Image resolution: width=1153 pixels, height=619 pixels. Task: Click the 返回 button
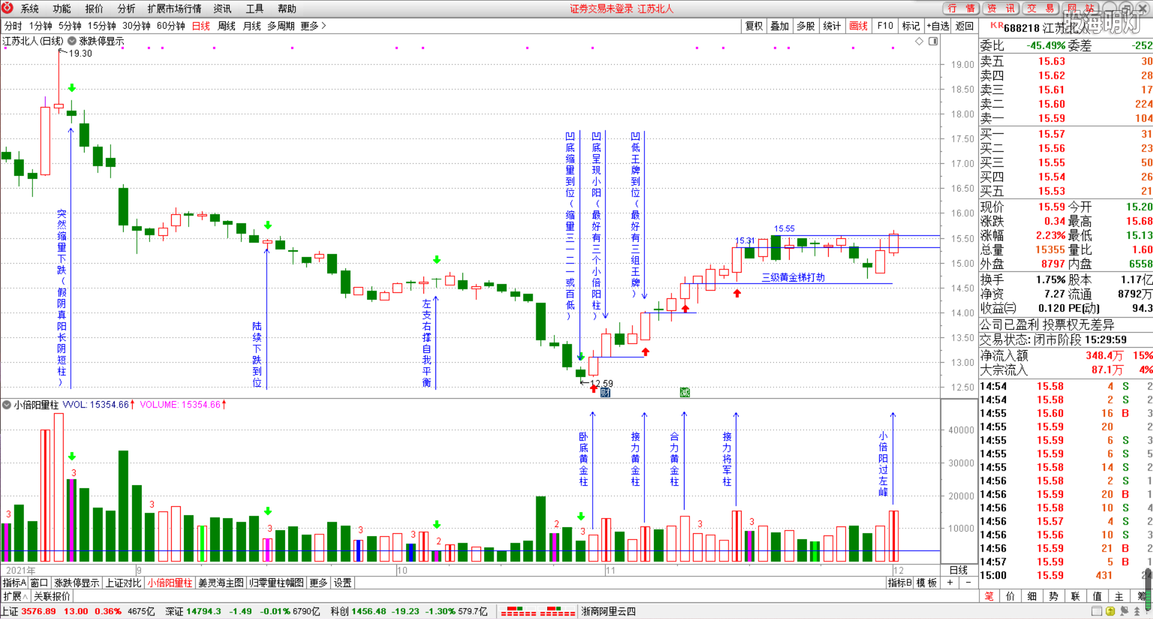964,26
